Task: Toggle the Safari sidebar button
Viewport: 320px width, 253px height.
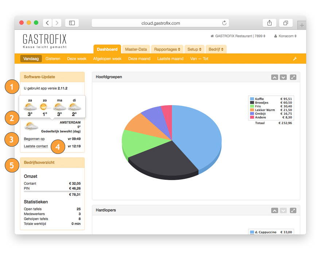Action: (x=72, y=23)
